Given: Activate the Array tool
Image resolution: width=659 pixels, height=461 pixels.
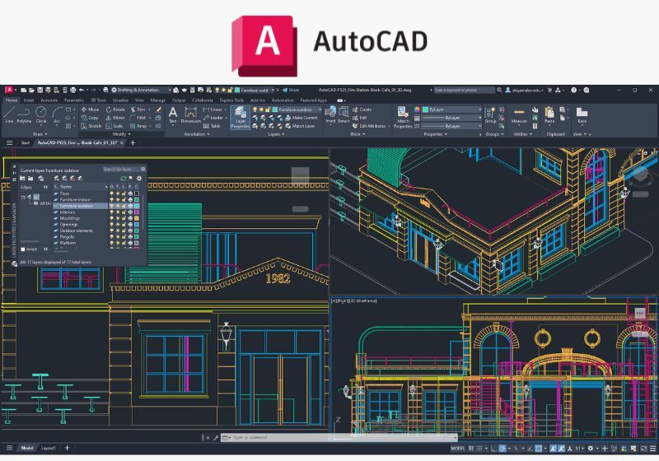Looking at the screenshot, I should (138, 126).
